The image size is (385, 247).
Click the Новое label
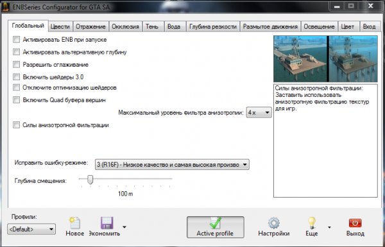point(74,234)
